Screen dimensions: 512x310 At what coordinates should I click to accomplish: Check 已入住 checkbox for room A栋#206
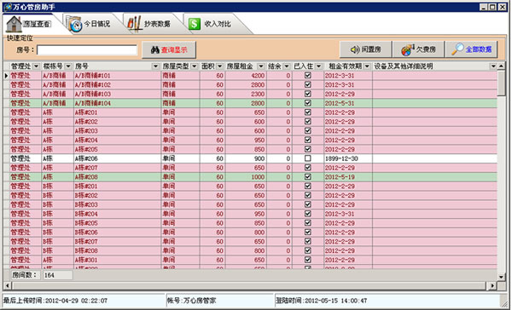[x=307, y=158]
